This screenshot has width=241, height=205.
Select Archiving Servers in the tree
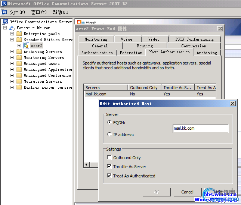coord(43,51)
